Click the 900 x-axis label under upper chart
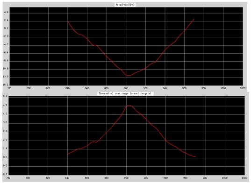This screenshot has width=251, height=184. (x=126, y=88)
